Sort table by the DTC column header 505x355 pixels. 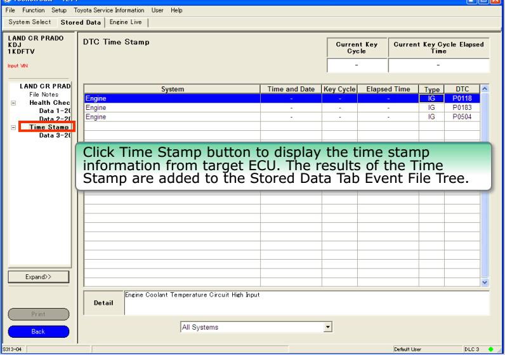pos(462,89)
